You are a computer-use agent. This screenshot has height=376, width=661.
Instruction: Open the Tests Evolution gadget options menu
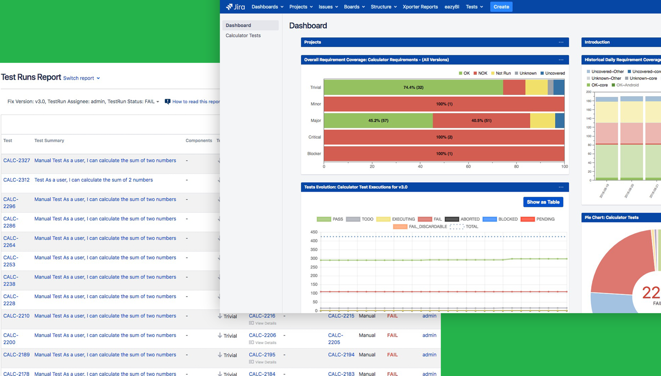tap(561, 187)
